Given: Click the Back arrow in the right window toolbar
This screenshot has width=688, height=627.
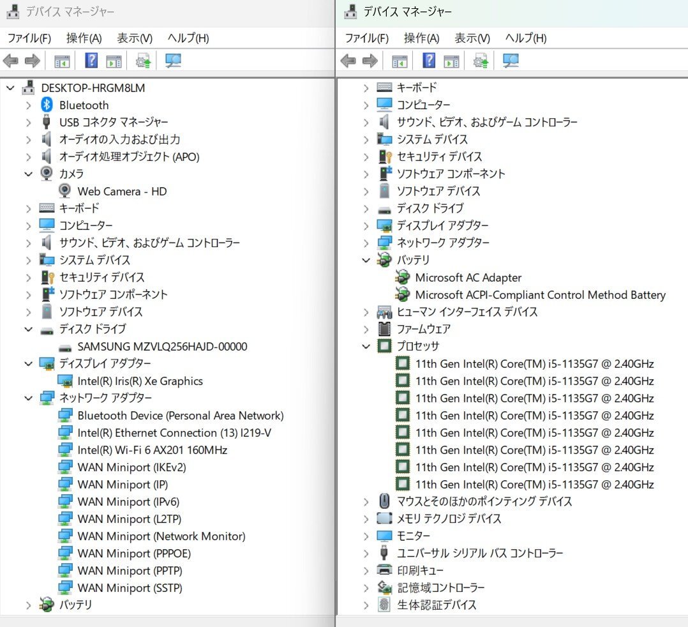Looking at the screenshot, I should (x=348, y=61).
